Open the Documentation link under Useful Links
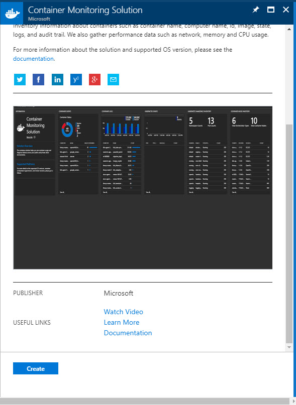Screen dimensions: 296x405 point(128,333)
